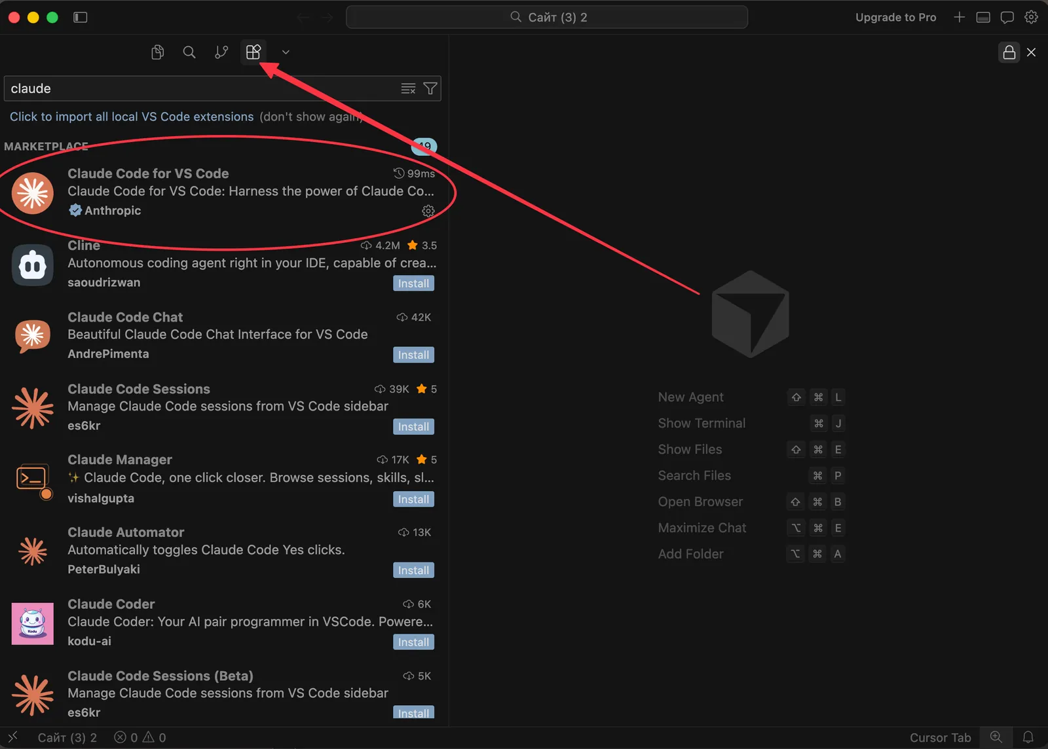
Task: Open the Extensions view icon
Action: pyautogui.click(x=253, y=52)
